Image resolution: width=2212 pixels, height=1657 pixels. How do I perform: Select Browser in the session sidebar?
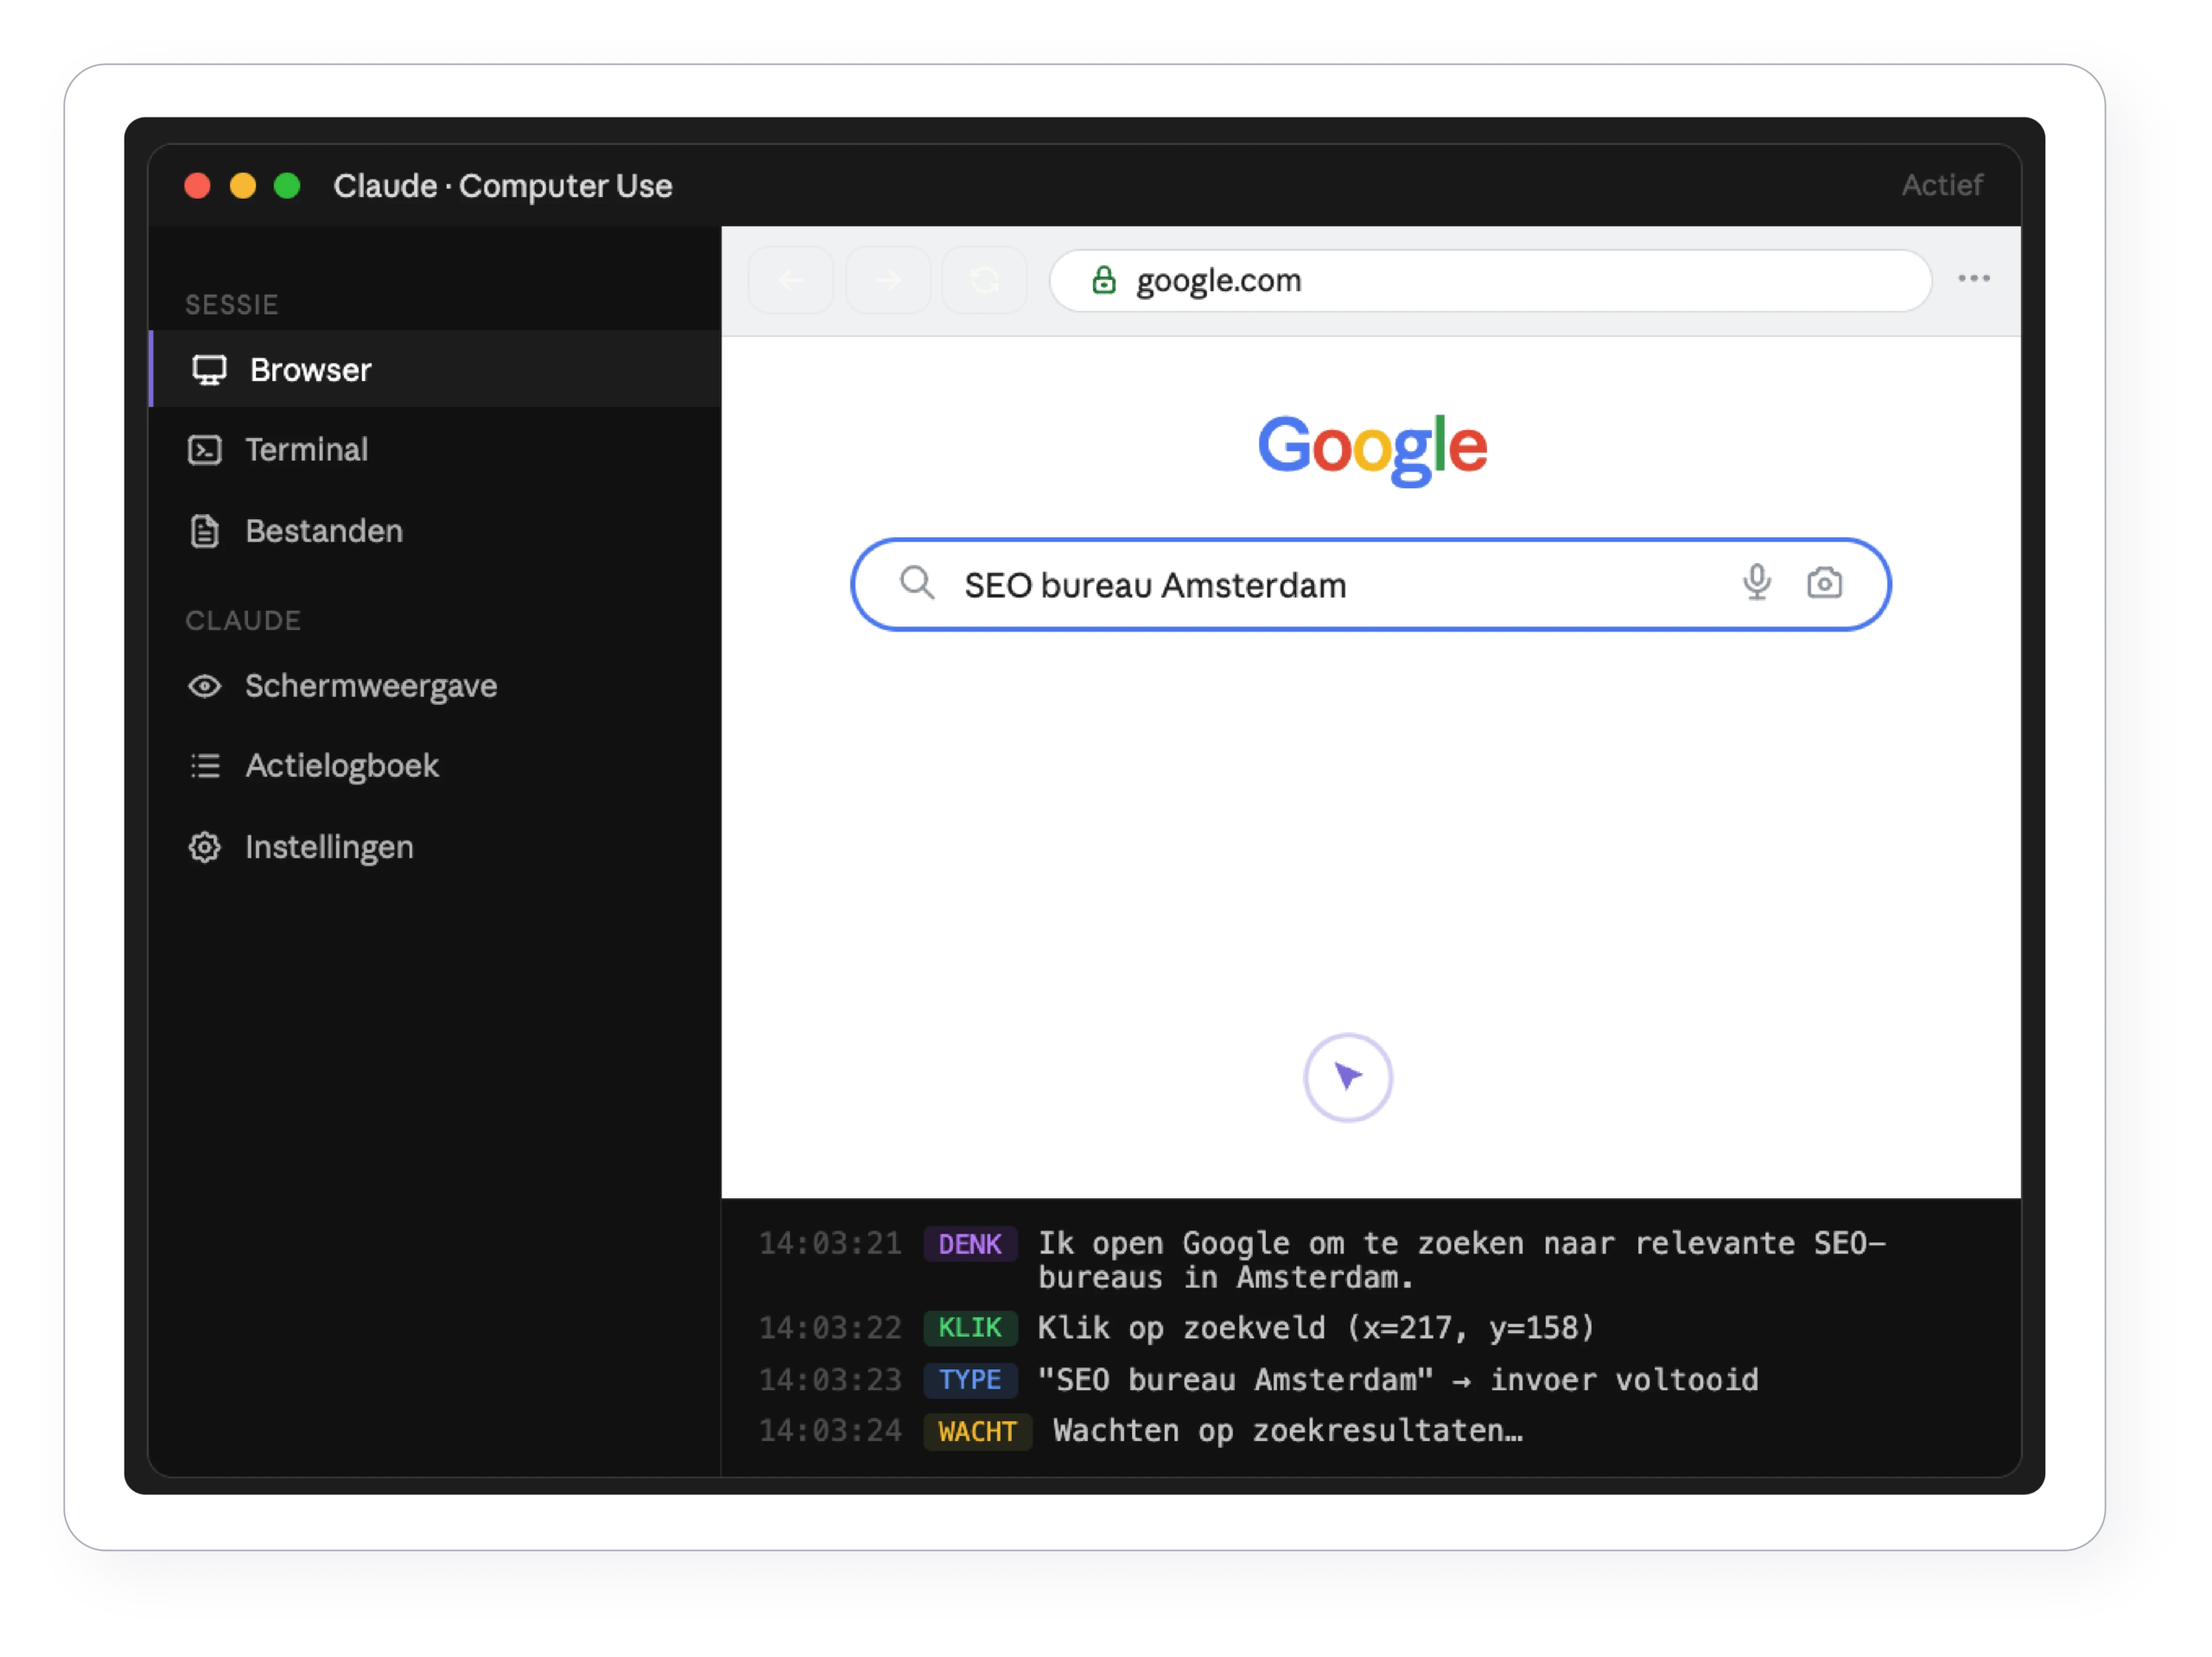coord(435,369)
